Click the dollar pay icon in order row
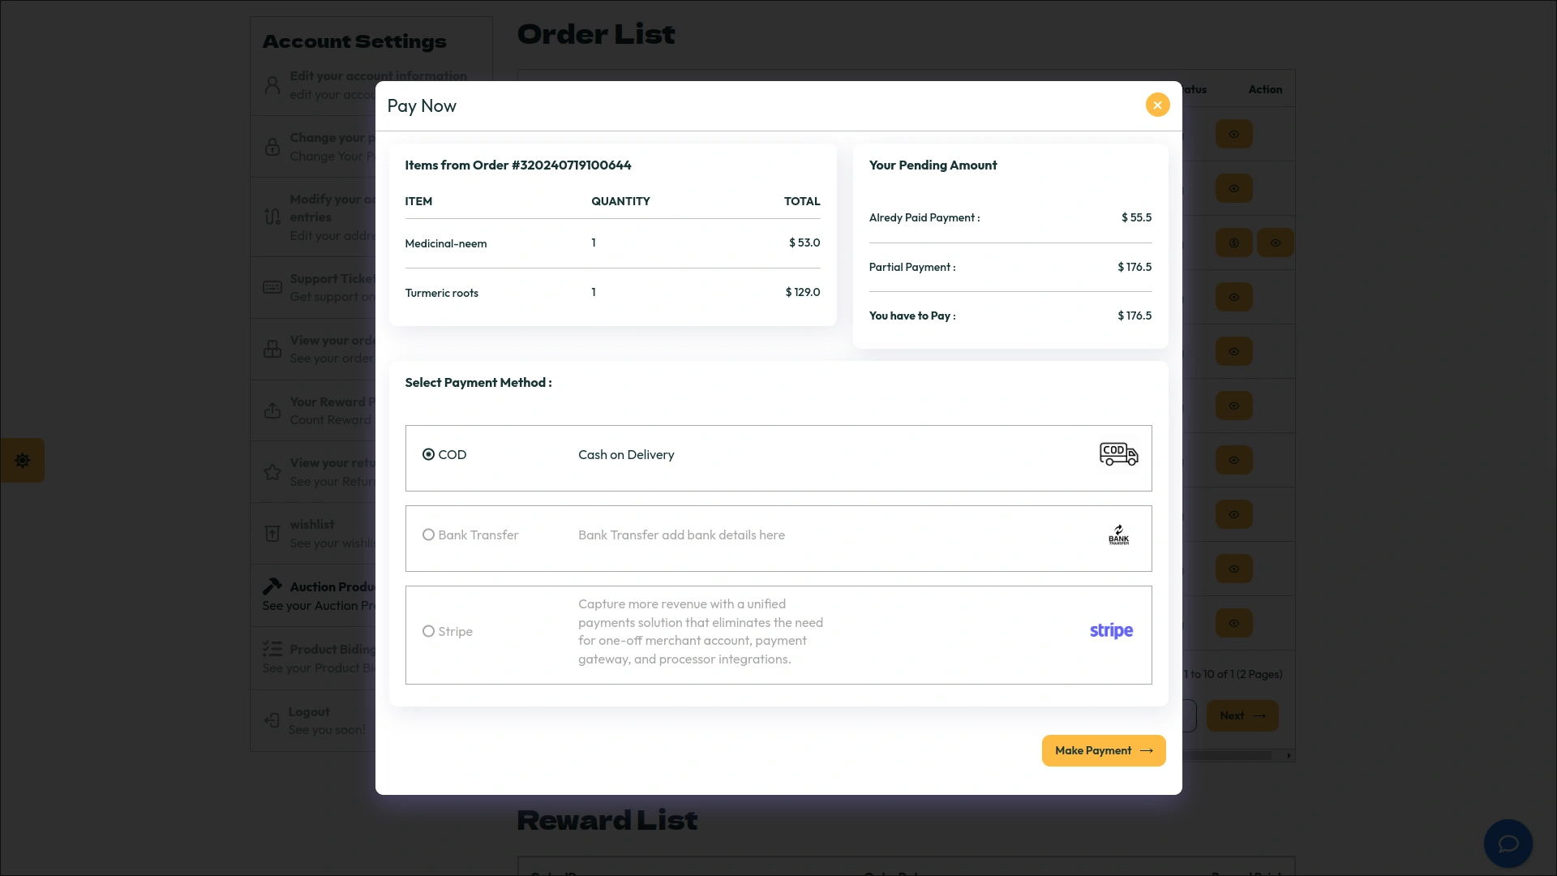 [x=1233, y=243]
